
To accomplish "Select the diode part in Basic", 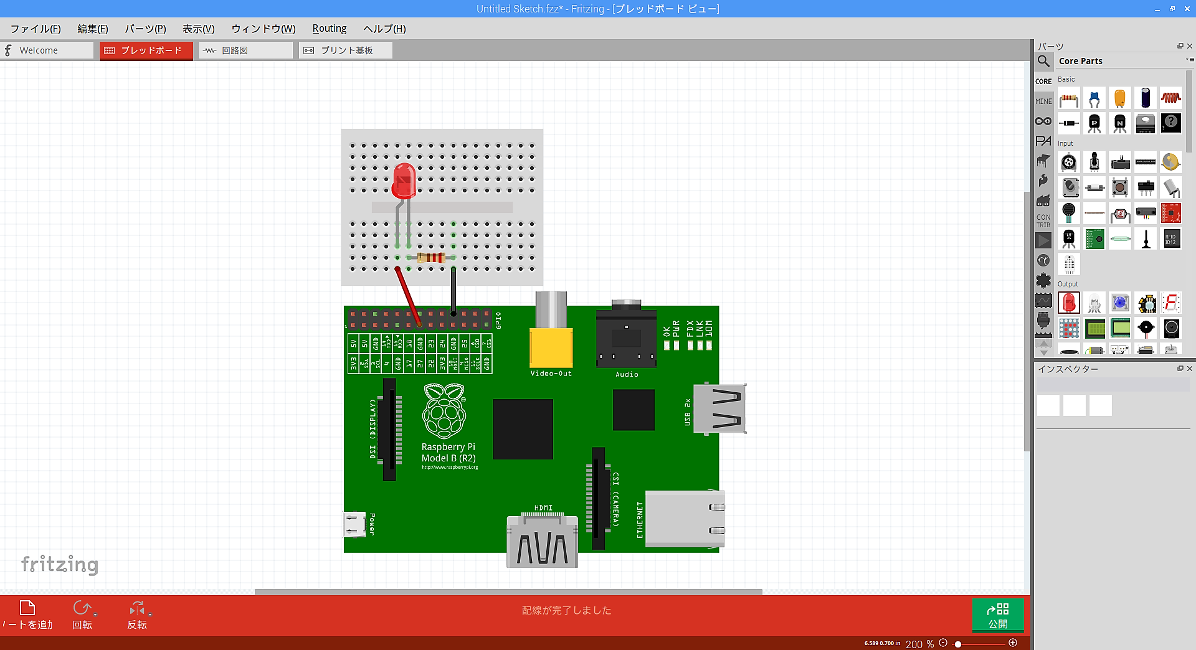I will click(x=1069, y=123).
